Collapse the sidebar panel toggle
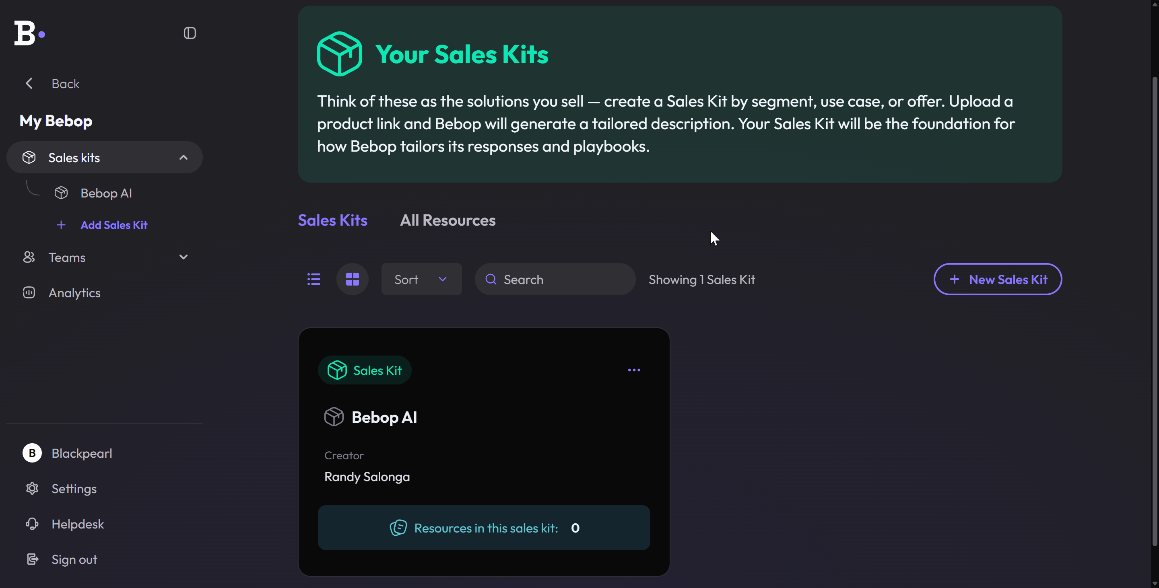This screenshot has width=1159, height=588. coord(190,33)
